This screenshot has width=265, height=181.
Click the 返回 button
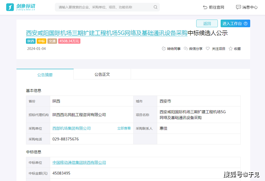(207, 23)
